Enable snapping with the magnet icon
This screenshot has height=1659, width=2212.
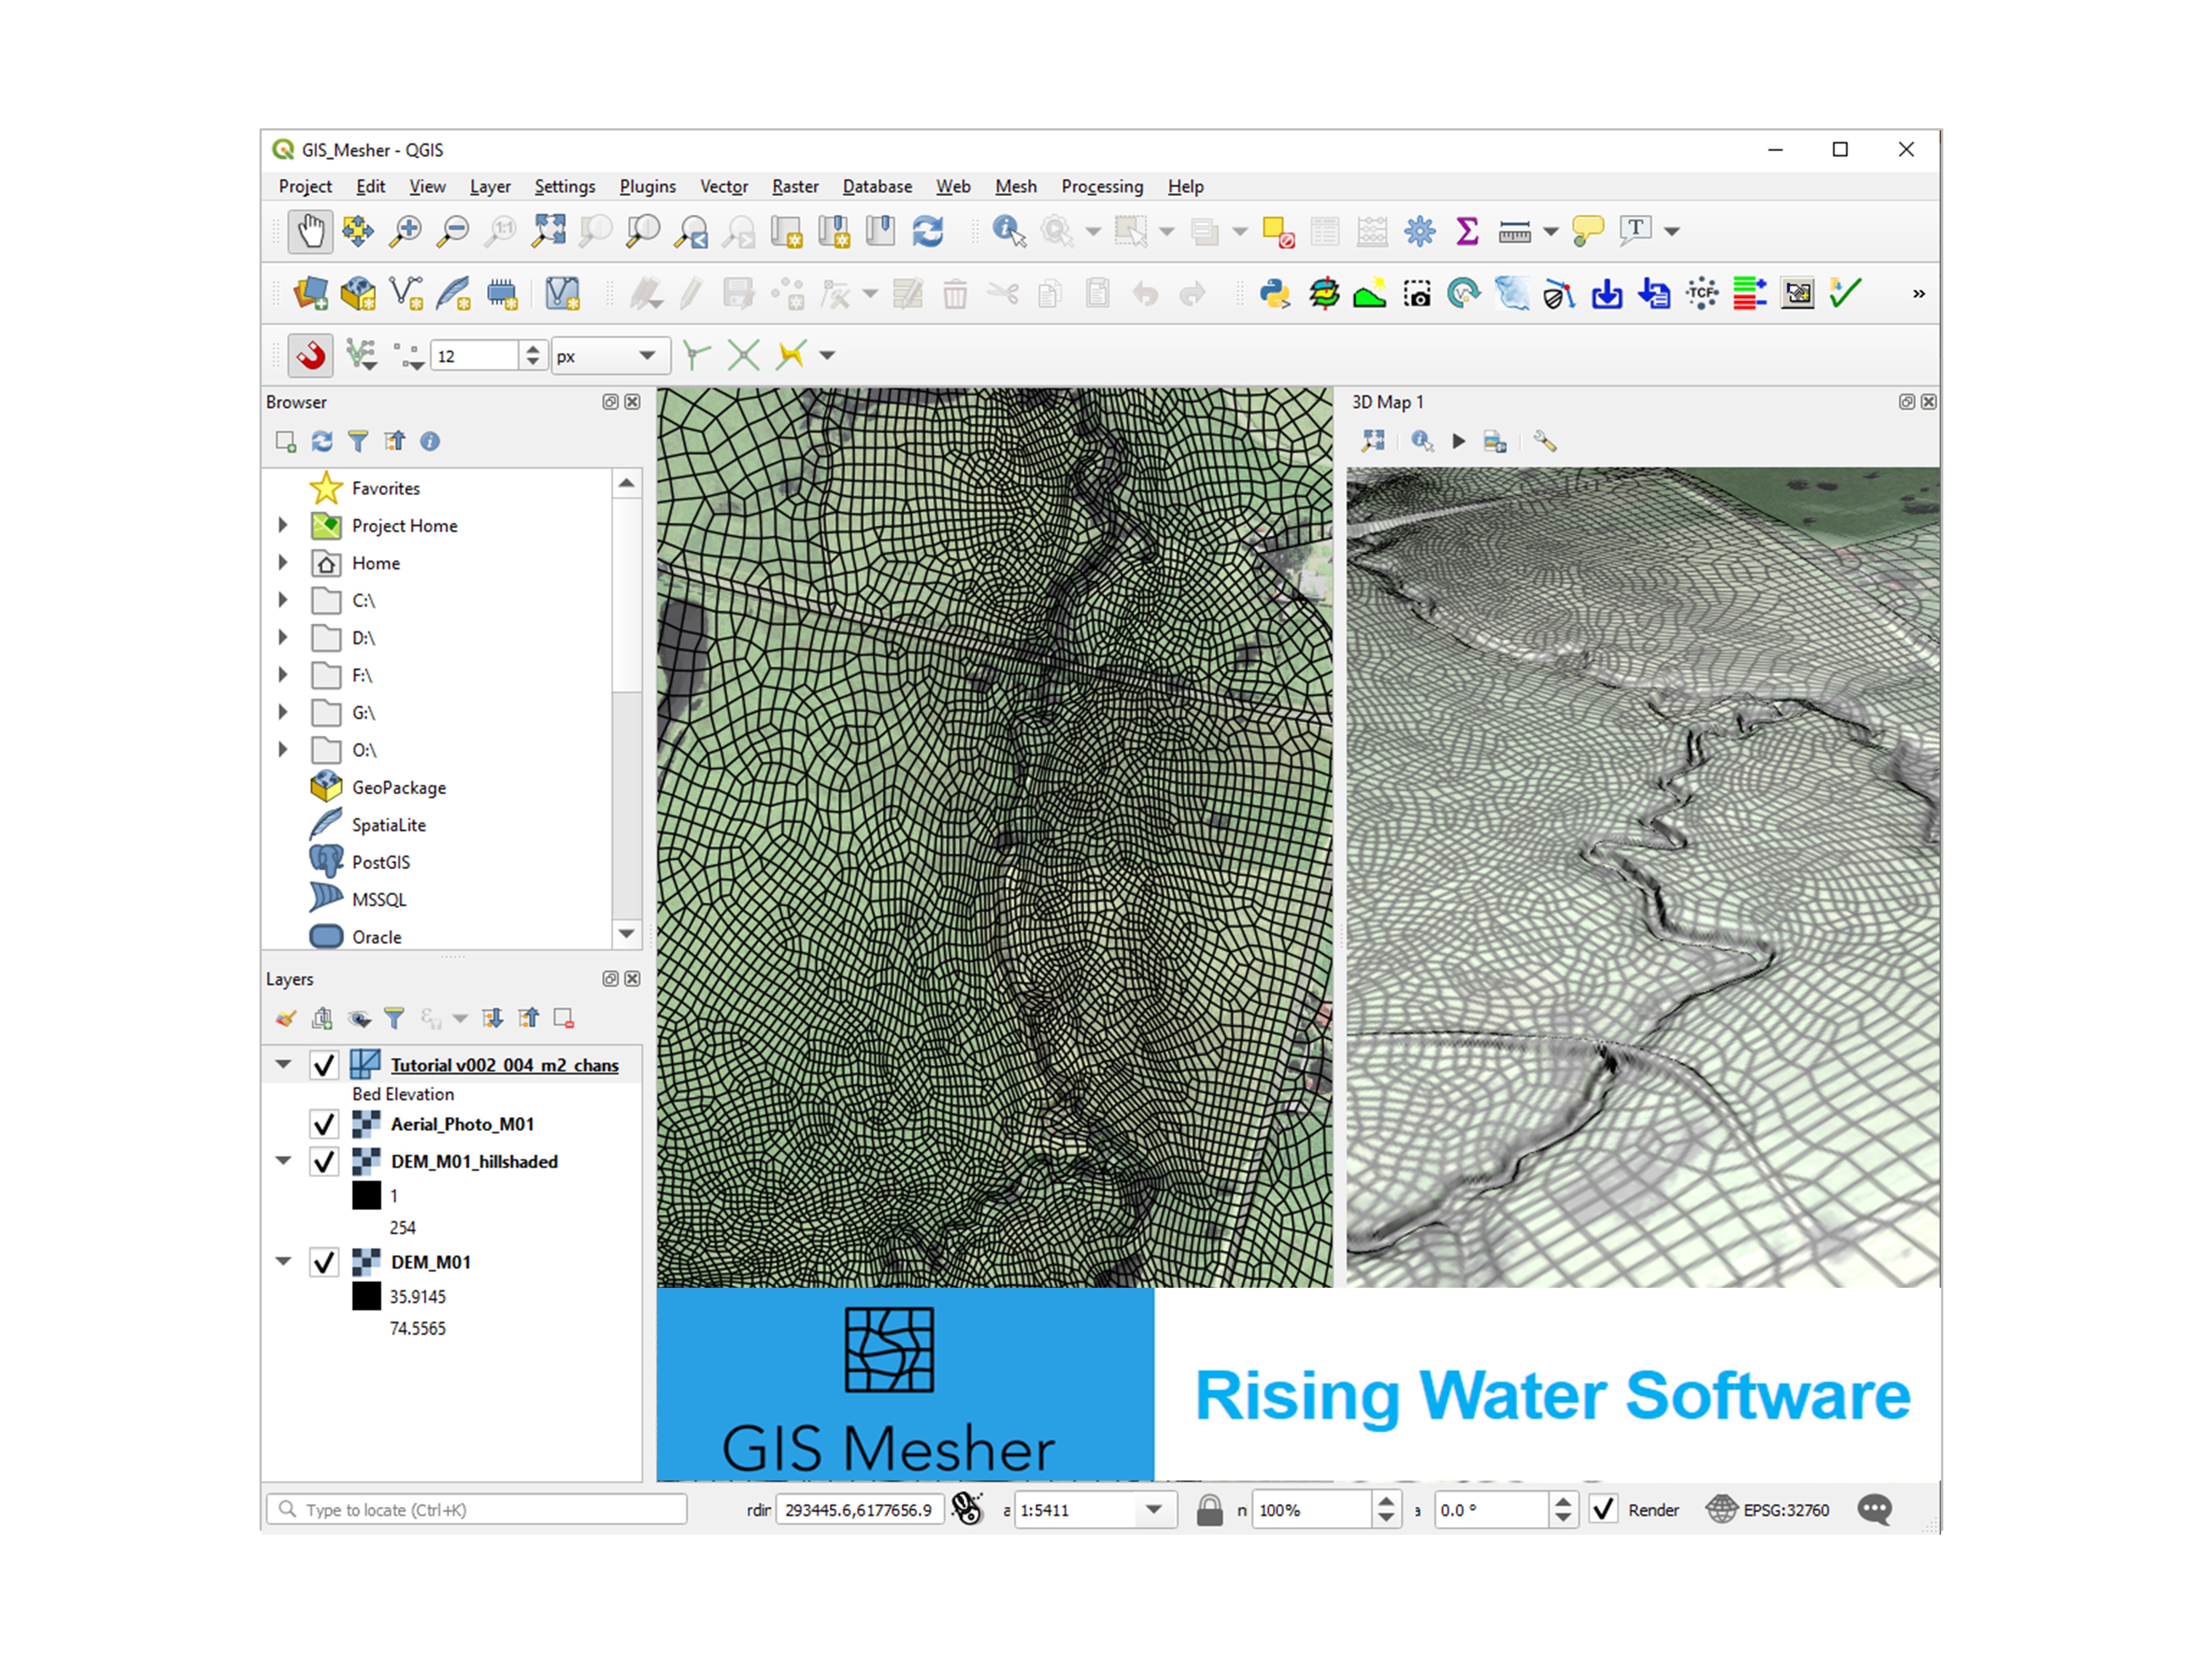coord(310,355)
